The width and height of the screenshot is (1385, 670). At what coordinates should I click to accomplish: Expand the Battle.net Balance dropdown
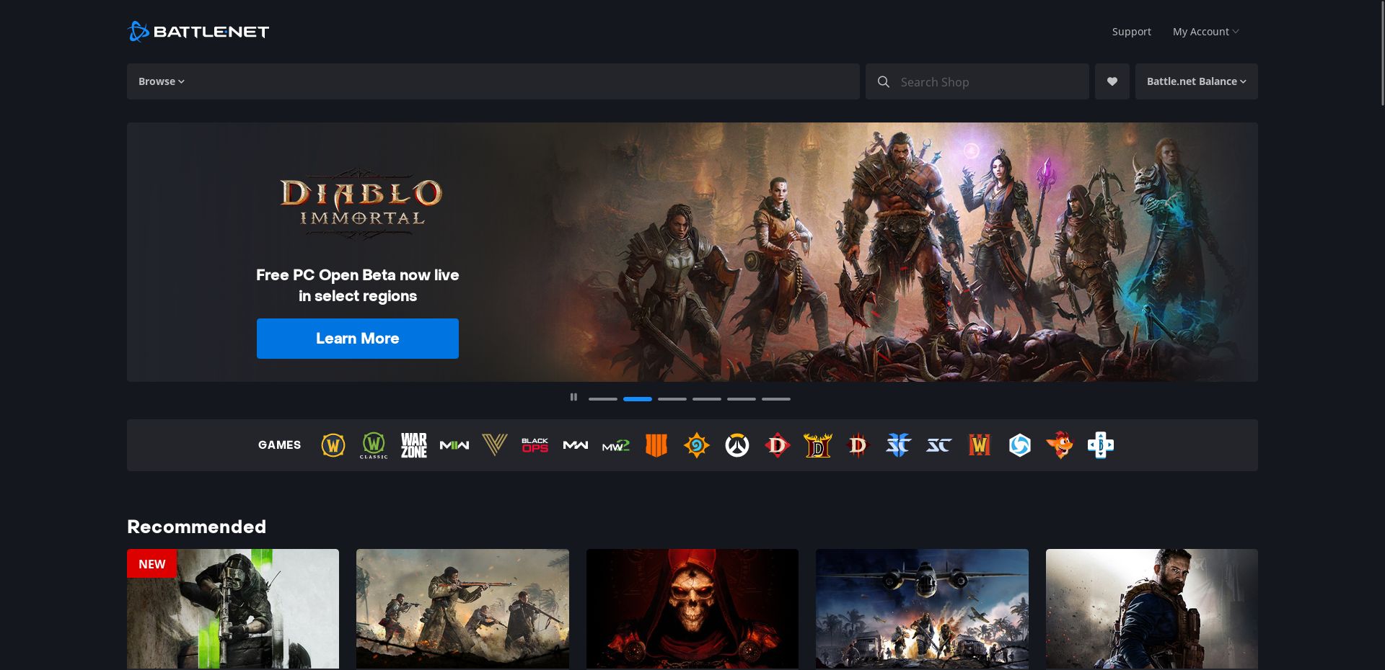1197,81
